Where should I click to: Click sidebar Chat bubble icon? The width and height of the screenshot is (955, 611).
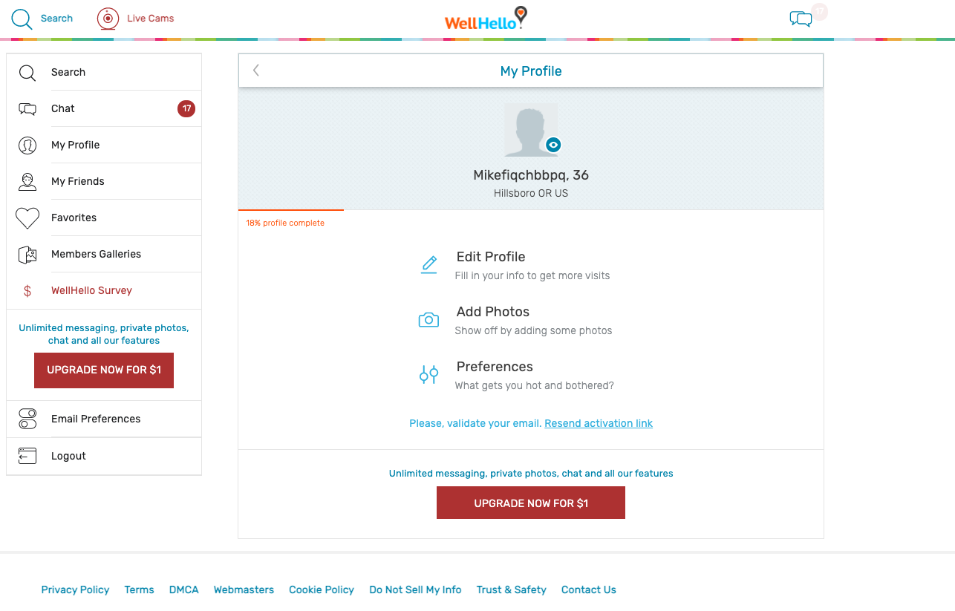point(27,109)
